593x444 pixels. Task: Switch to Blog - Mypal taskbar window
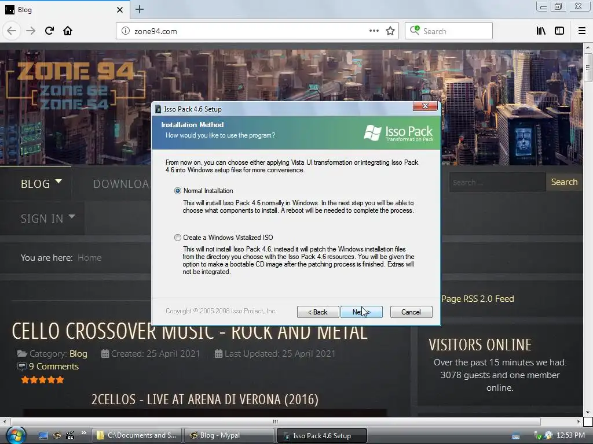coord(229,435)
